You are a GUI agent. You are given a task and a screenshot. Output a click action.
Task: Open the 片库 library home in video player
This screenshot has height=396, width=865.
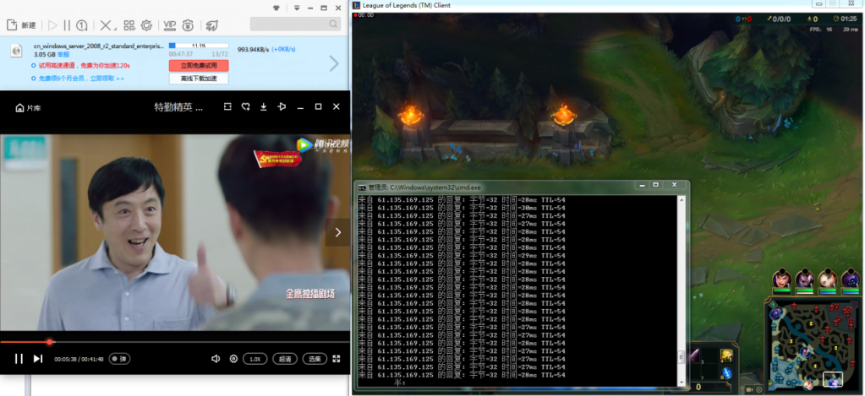[28, 107]
